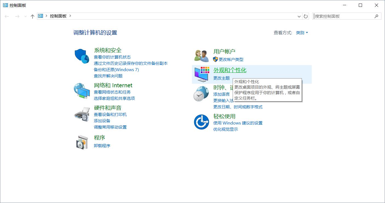Screen dimensions: 385x203
Task: Open the Hardware and Sound printer icon
Action: pos(82,114)
